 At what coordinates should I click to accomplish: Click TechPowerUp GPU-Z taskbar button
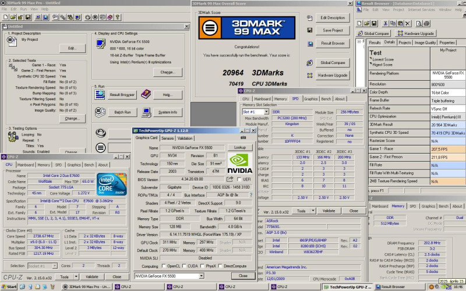point(348,287)
